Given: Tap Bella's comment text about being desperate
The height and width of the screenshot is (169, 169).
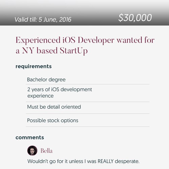Looking at the screenshot, I should click(83, 161).
